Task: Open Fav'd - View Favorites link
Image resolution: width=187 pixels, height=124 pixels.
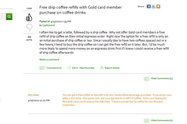Action: coord(83,68)
